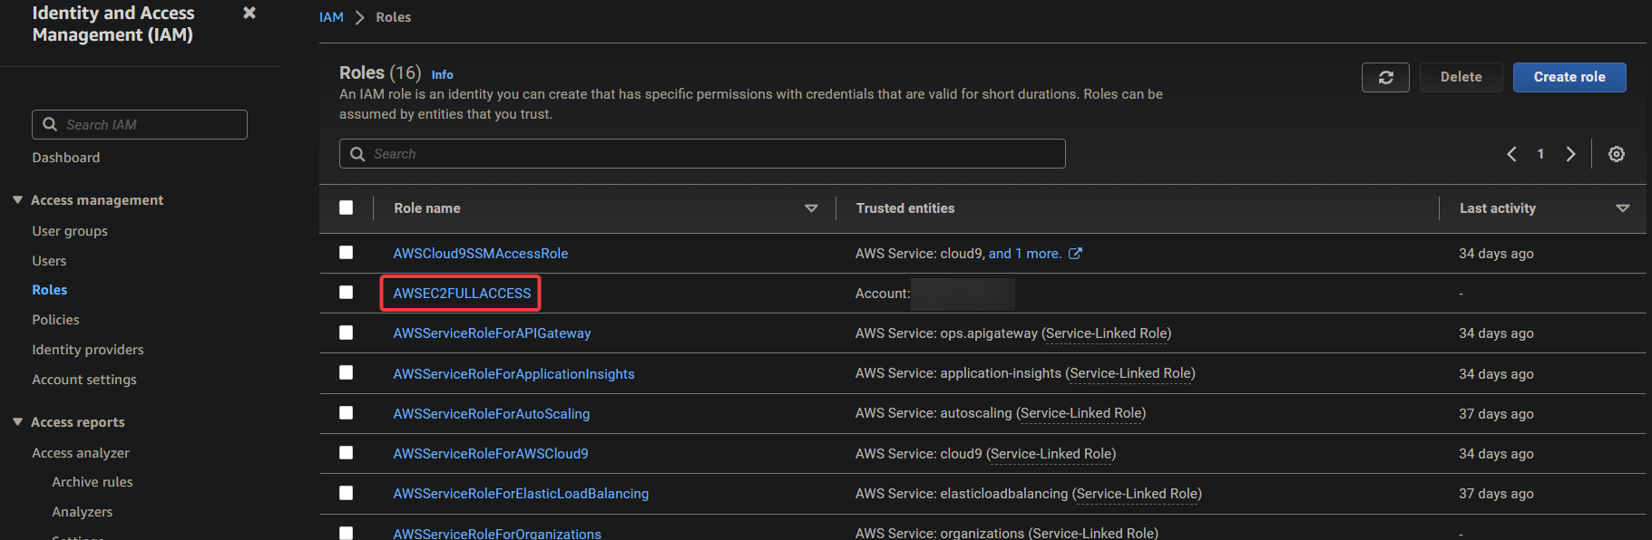
Task: Open AWSServiceRoleForAutoScaling role link
Action: 491,414
